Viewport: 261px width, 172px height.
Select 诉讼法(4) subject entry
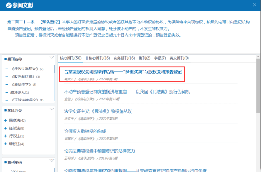point(16,144)
